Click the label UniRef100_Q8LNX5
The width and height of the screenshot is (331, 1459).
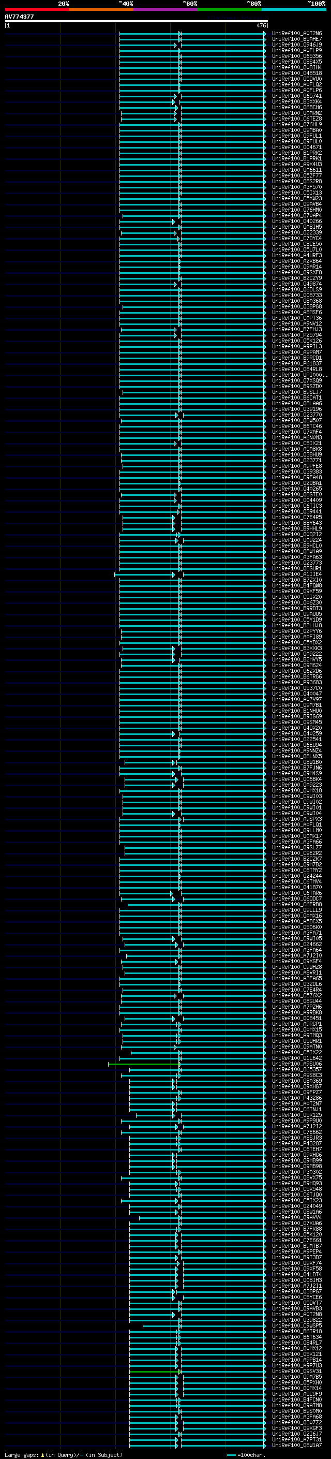click(x=297, y=756)
